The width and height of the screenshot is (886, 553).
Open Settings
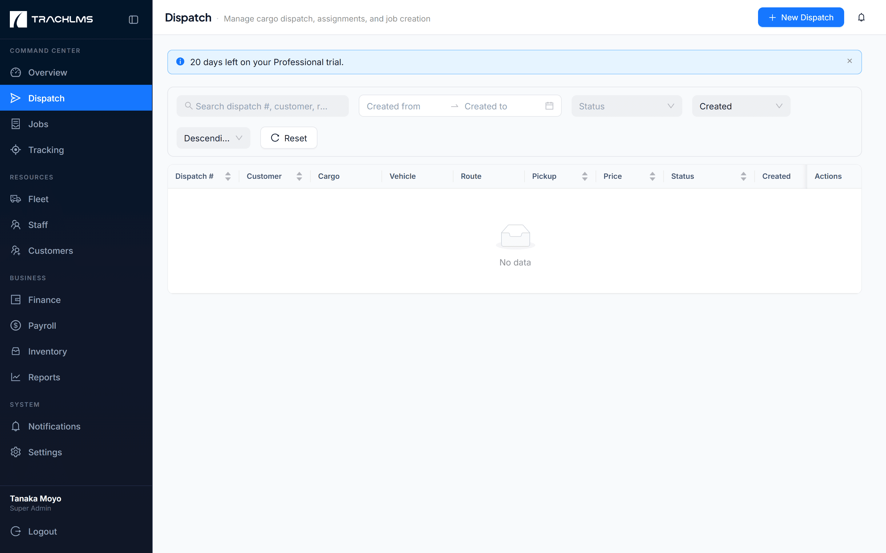(x=76, y=452)
